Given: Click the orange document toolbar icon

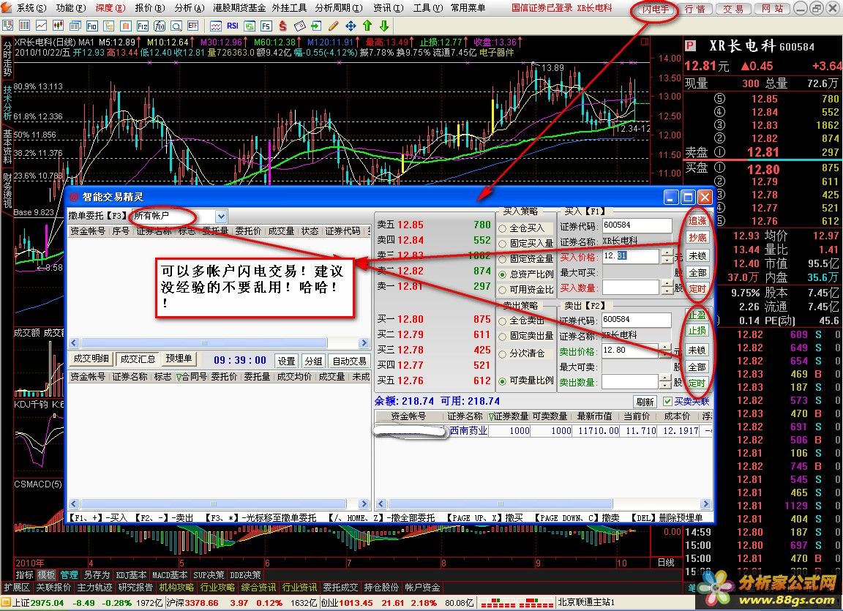Looking at the screenshot, I should 126,26.
